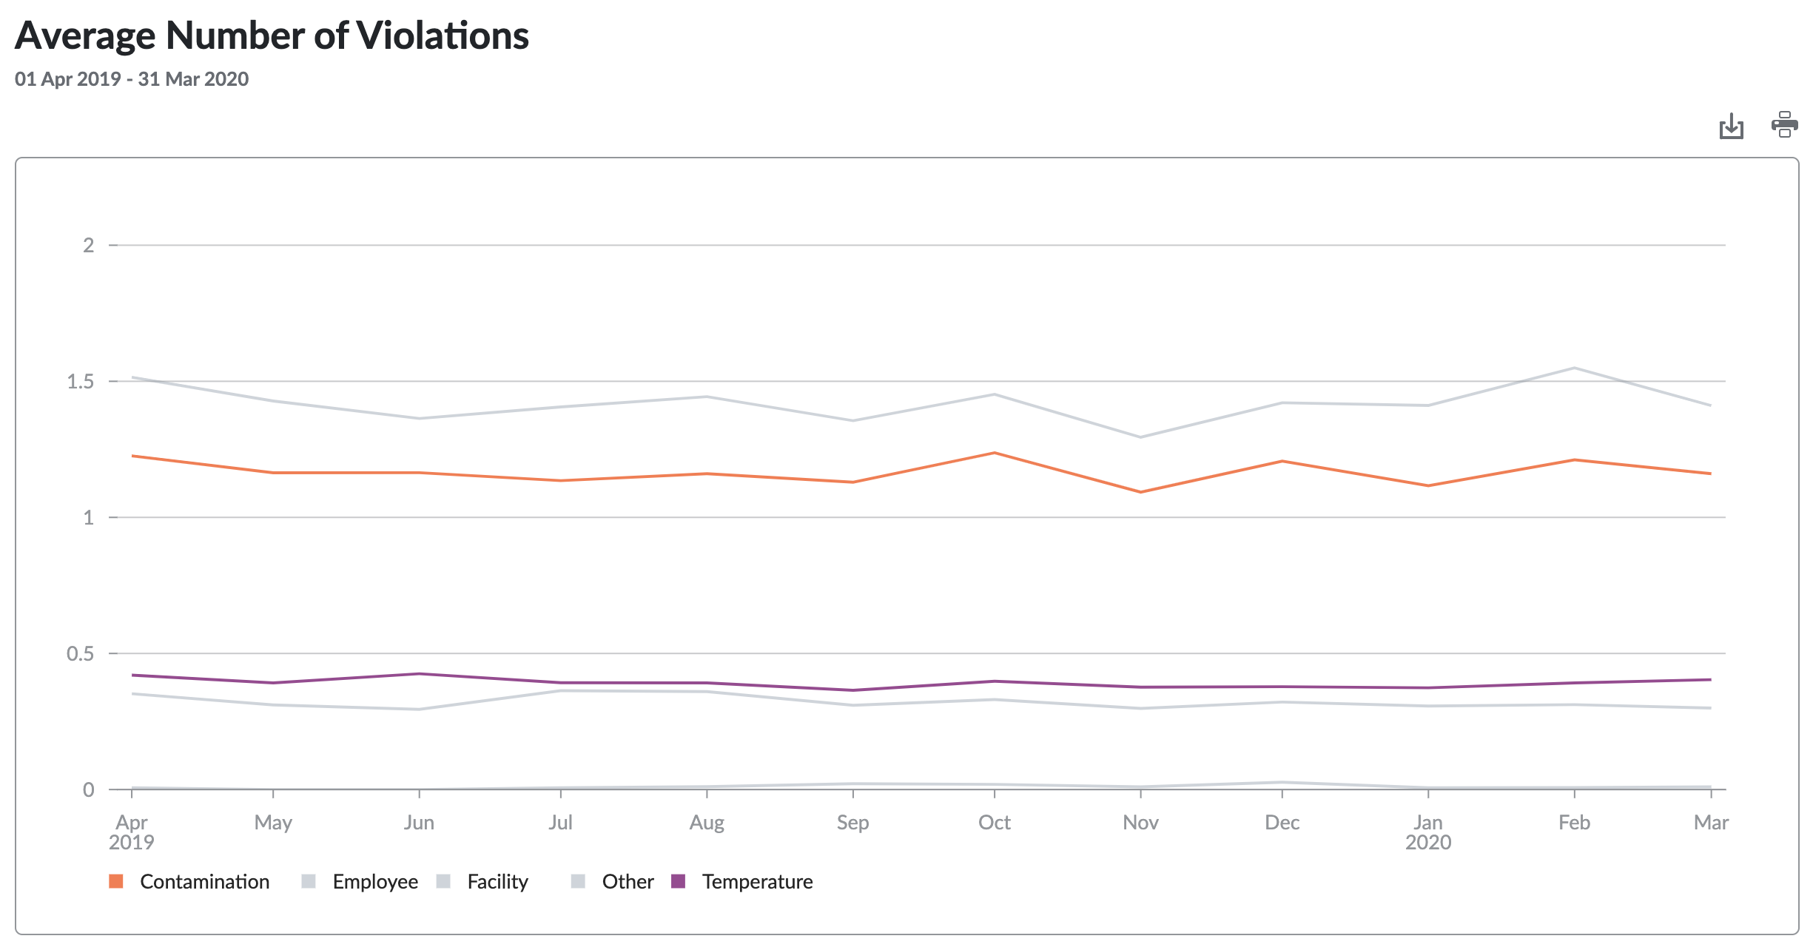Click the print chart icon
This screenshot has width=1813, height=950.
[x=1784, y=125]
